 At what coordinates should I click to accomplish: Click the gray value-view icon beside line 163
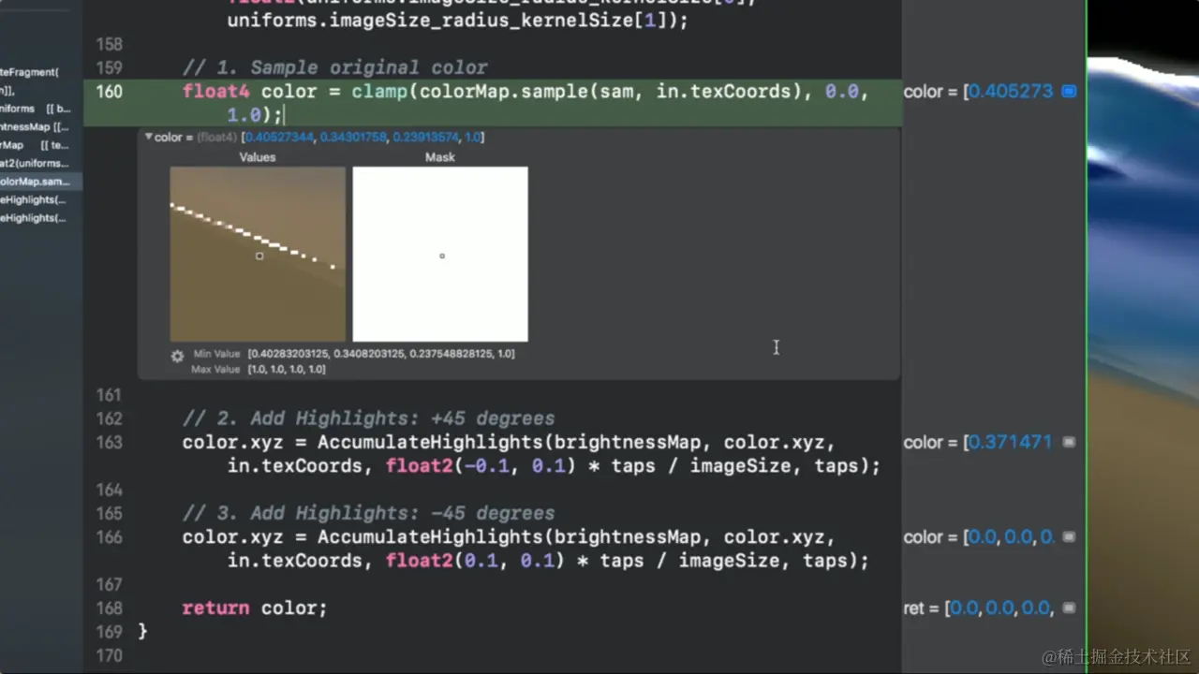click(1069, 442)
